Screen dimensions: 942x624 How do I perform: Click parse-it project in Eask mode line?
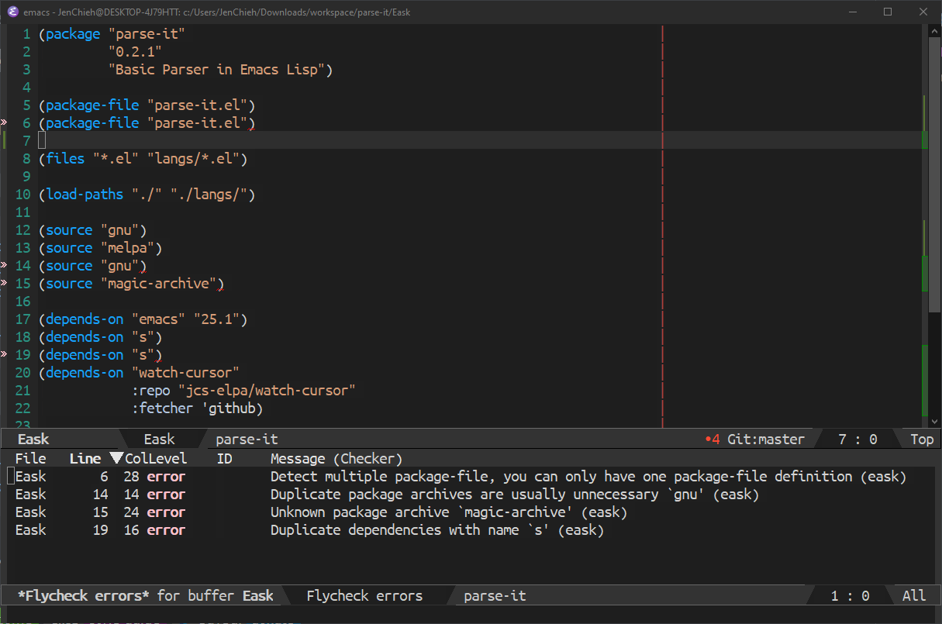(x=247, y=440)
